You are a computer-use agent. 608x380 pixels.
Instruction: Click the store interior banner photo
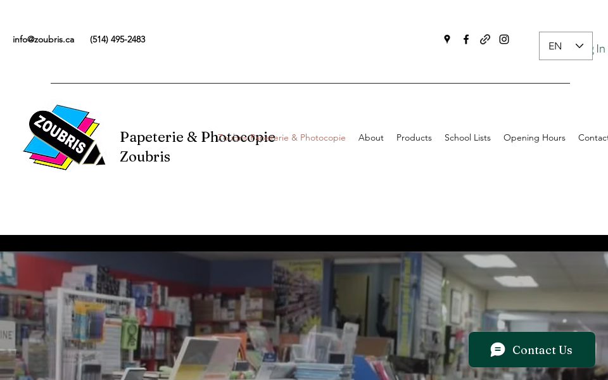304,315
